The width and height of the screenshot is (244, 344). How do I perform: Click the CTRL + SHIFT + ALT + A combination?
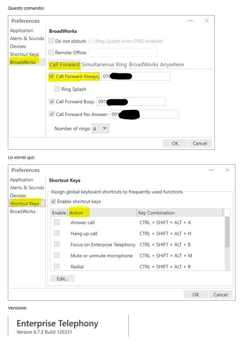pos(165,222)
